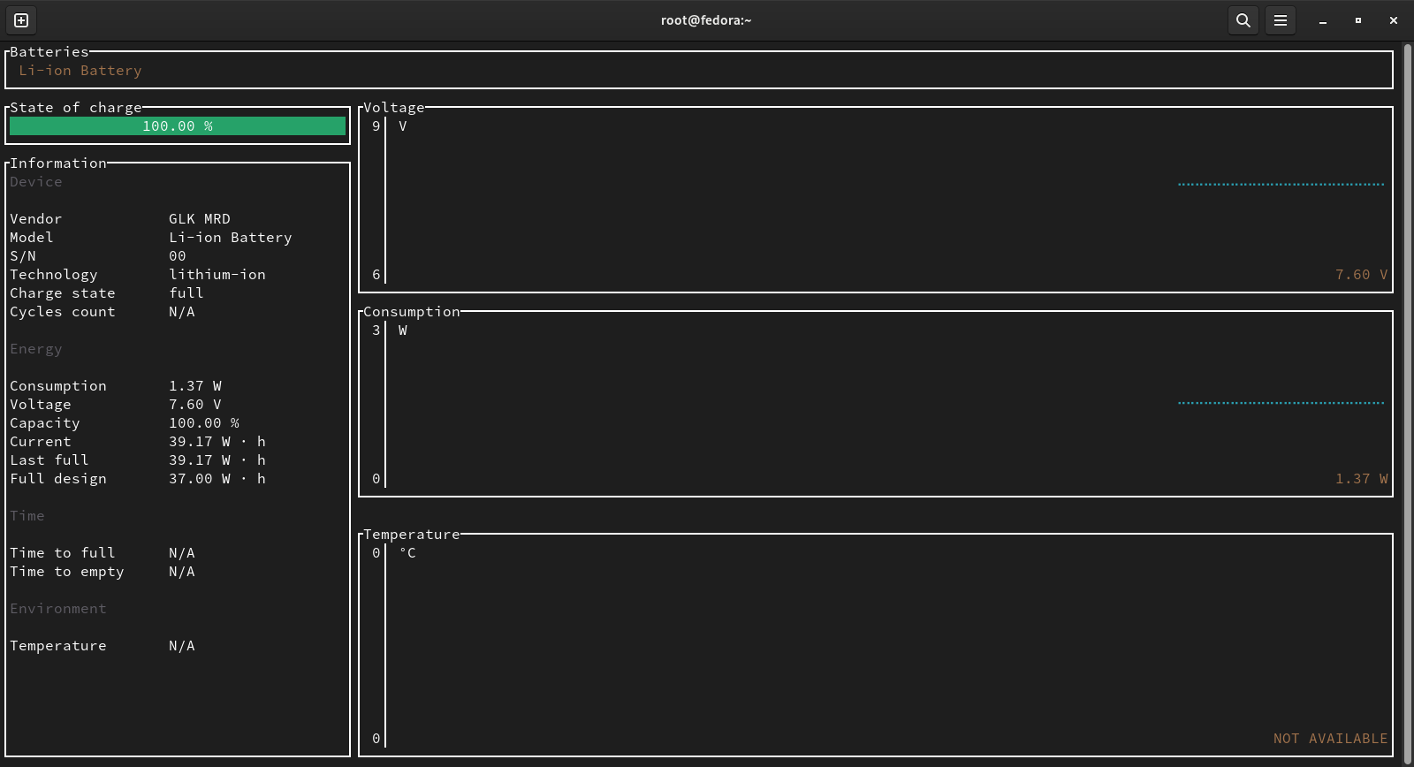Click the terminal's vertical scrollbar
The image size is (1414, 767).
[1407, 398]
